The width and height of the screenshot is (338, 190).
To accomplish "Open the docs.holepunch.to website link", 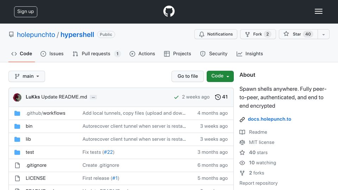I will coord(269,119).
